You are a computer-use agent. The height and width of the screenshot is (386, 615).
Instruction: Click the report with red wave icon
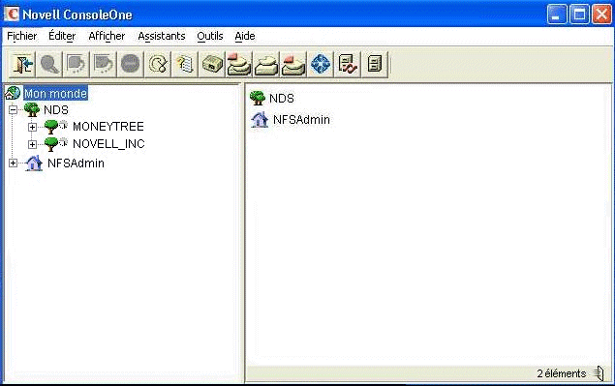pyautogui.click(x=348, y=64)
